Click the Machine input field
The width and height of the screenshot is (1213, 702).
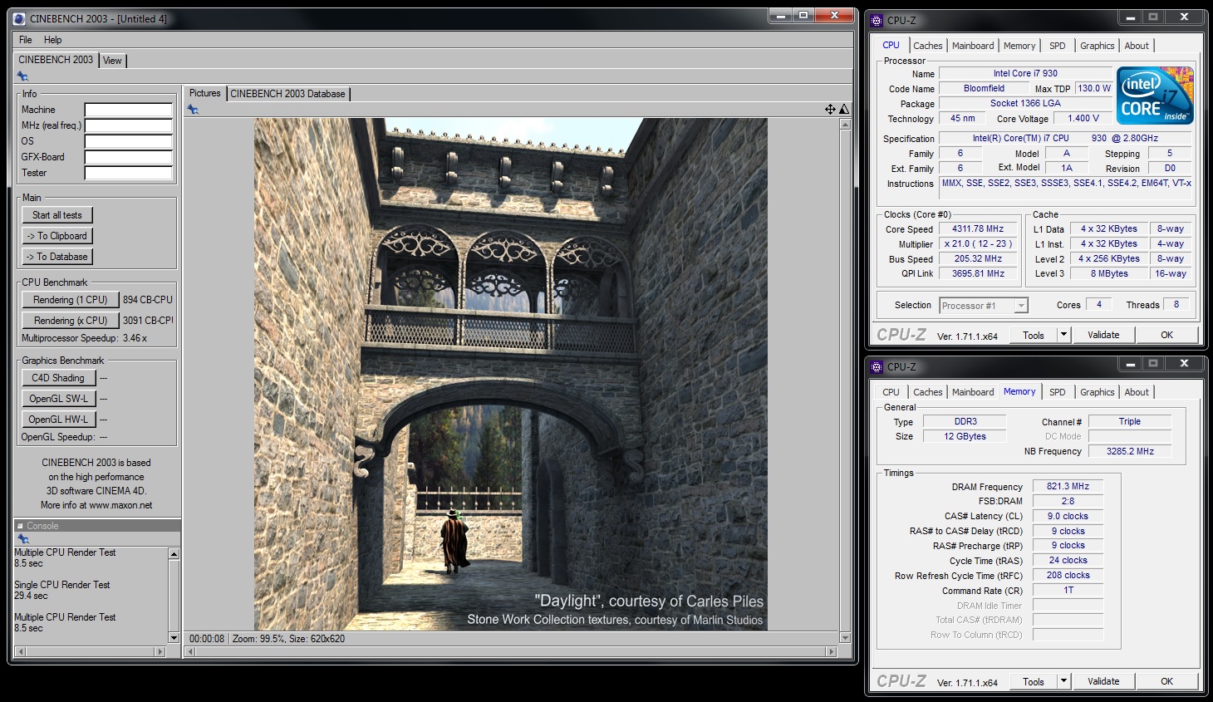tap(129, 110)
